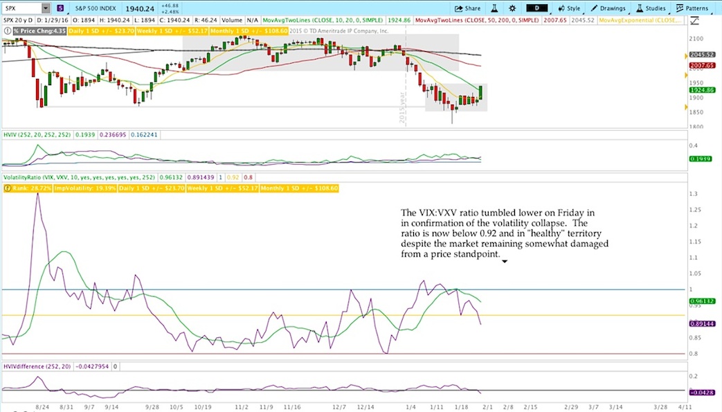
Task: Open the Drawings menu
Action: (x=608, y=8)
